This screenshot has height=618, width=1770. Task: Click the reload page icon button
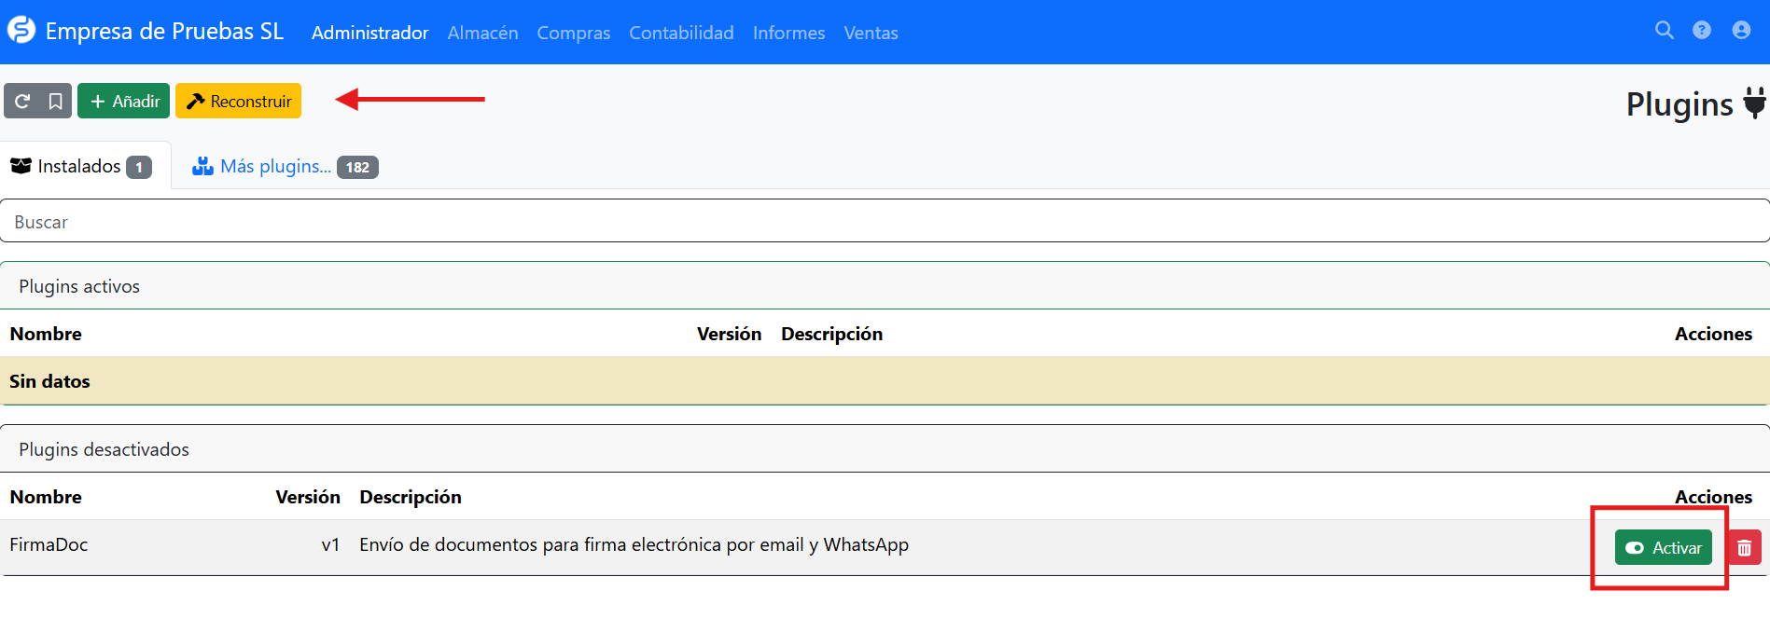[22, 101]
